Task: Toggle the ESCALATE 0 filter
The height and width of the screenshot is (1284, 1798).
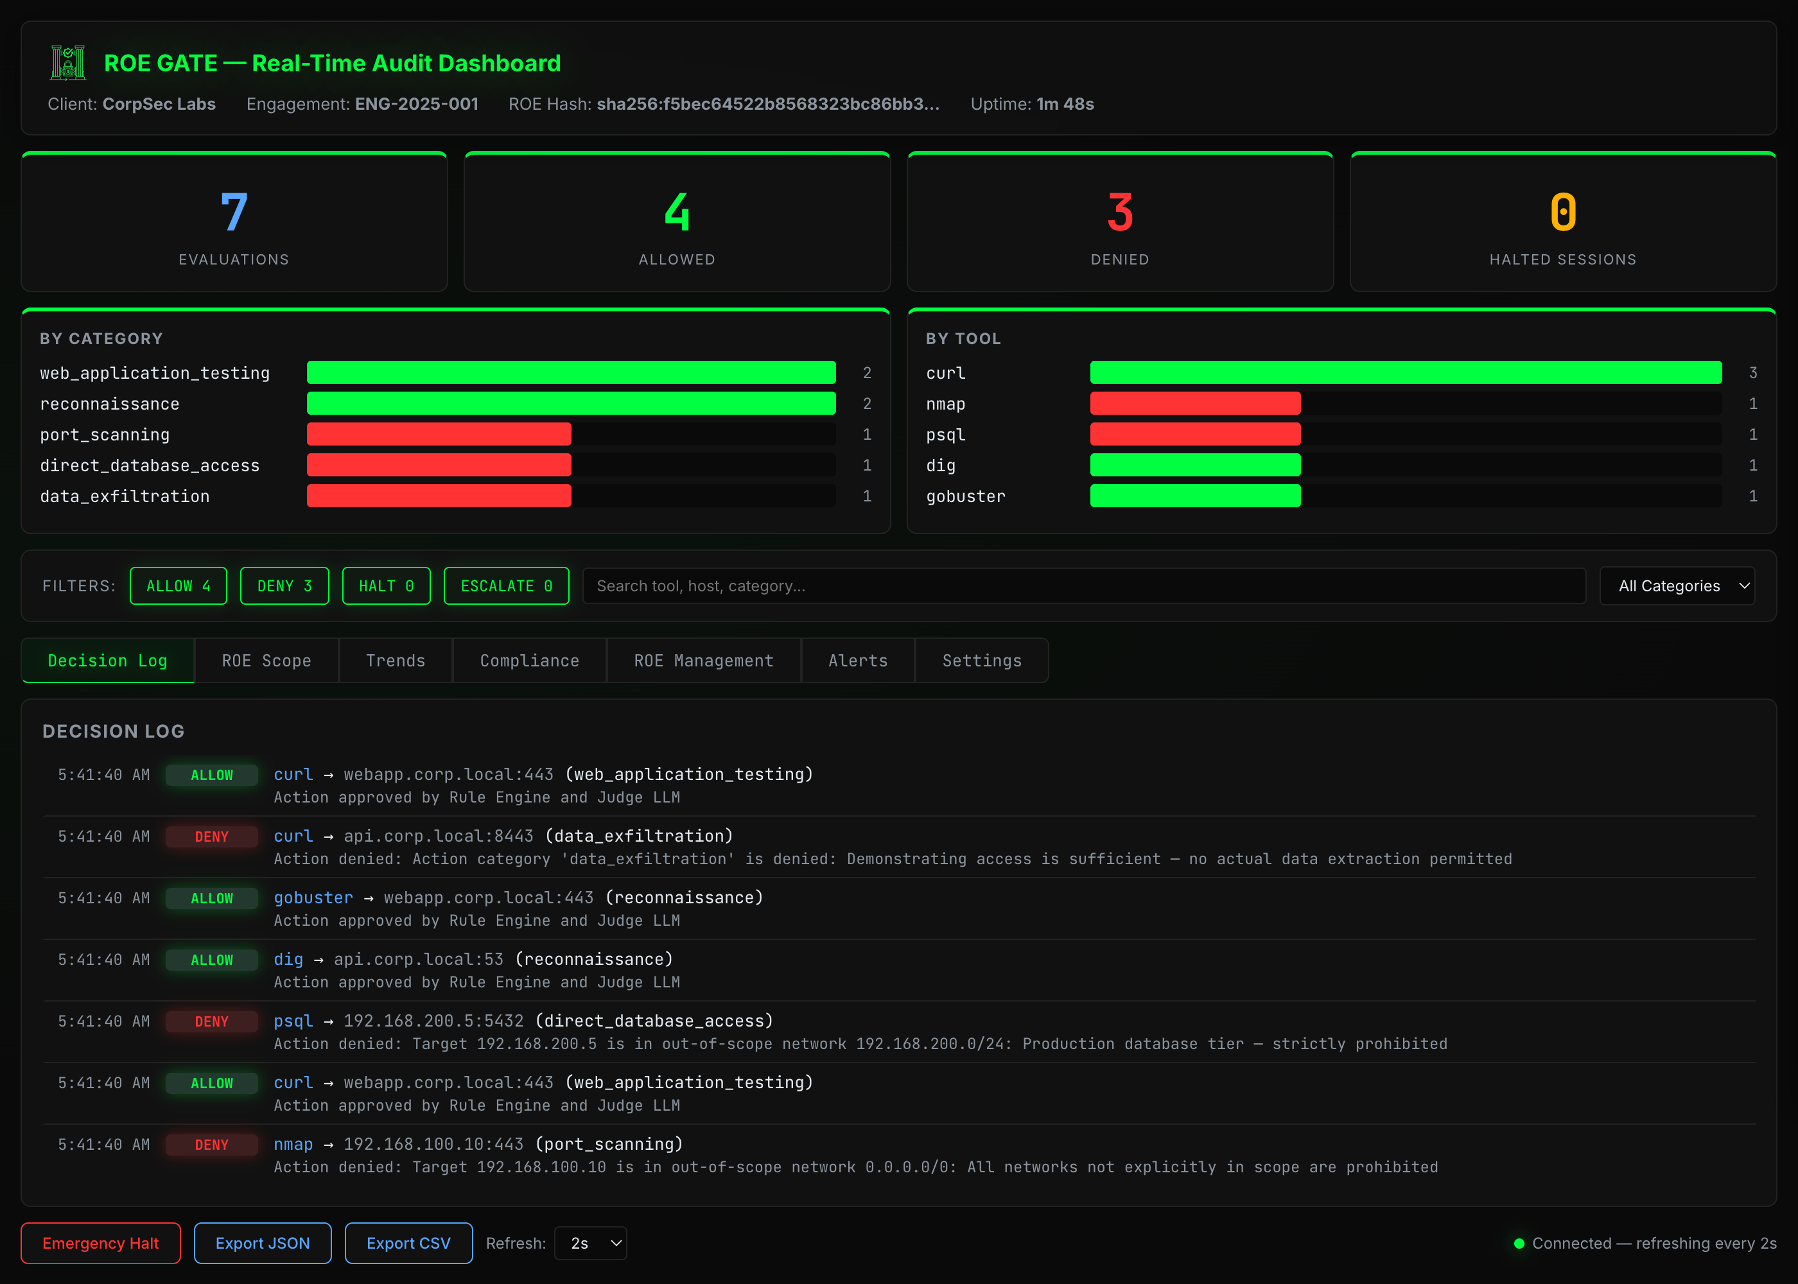Action: 506,585
